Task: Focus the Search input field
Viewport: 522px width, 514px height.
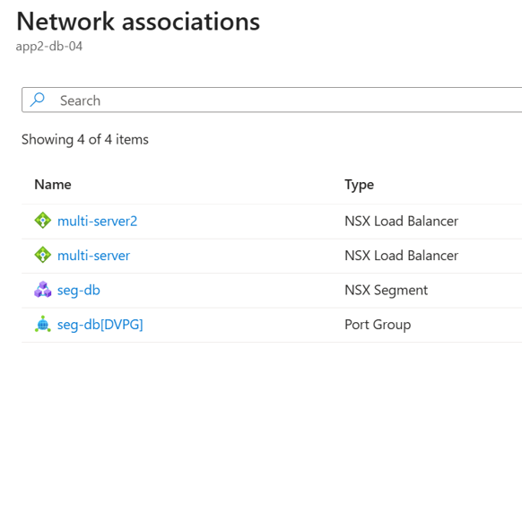Action: [272, 100]
